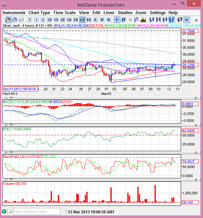Click the last highlighted toolbar bar icon
The image size is (203, 218).
pos(187,20)
